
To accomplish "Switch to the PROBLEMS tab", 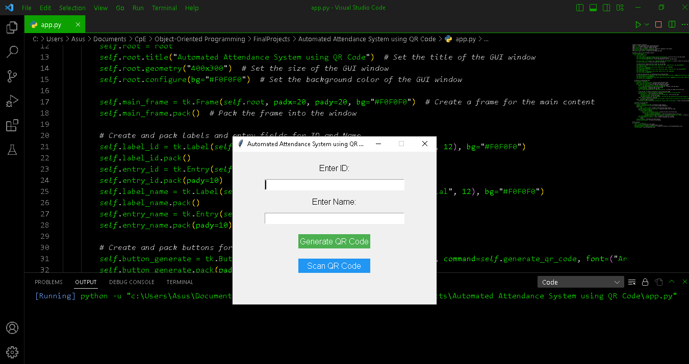I will (48, 282).
